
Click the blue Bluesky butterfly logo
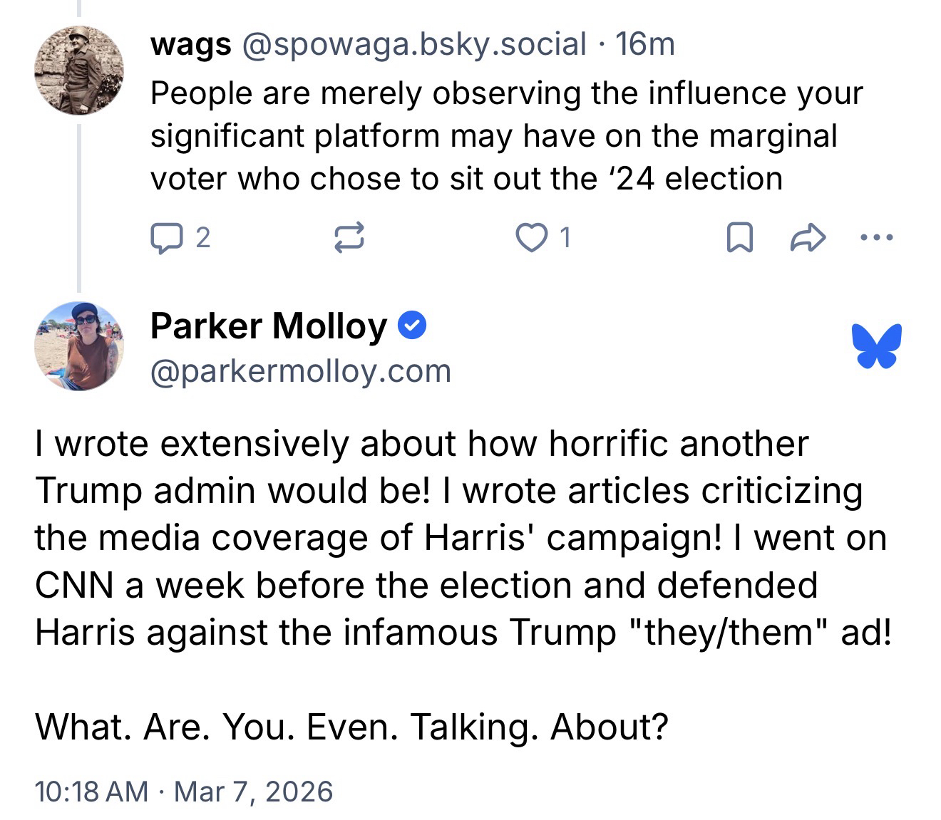tap(876, 346)
